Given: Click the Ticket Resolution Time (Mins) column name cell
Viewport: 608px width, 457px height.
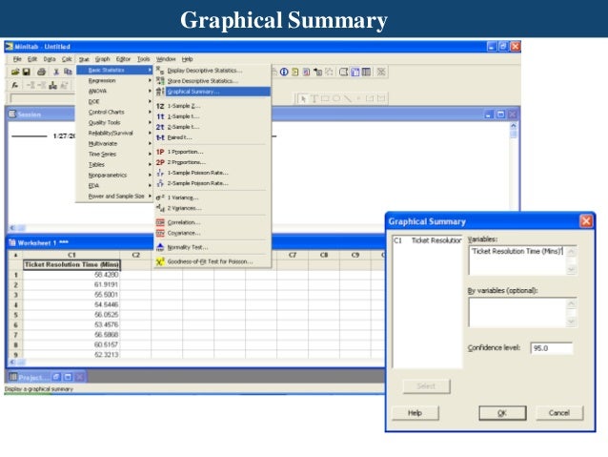Looking at the screenshot, I should [x=71, y=265].
